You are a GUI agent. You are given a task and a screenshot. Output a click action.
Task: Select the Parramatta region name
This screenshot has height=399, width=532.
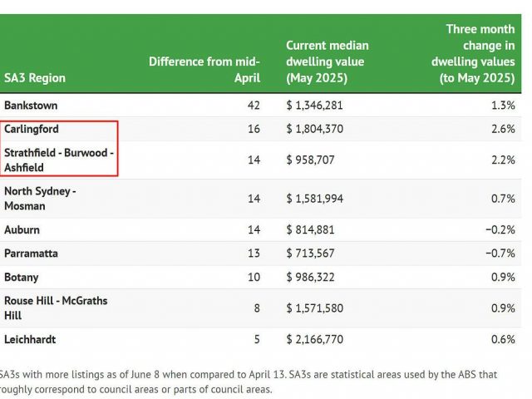pyautogui.click(x=32, y=253)
